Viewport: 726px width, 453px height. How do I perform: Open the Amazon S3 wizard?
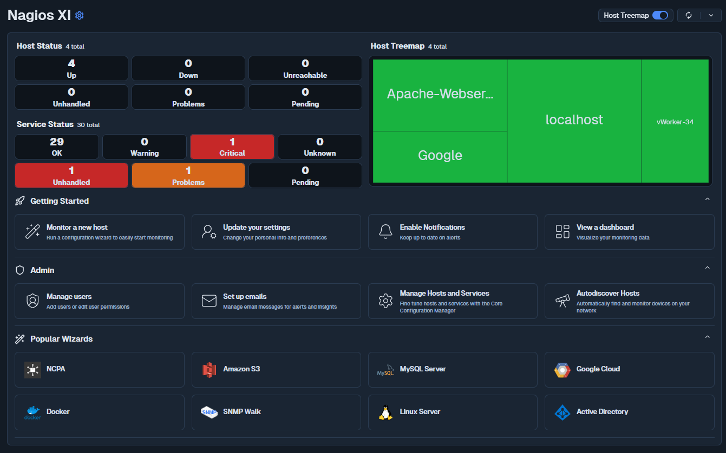pos(209,369)
